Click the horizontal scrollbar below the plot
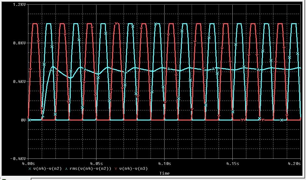Viewport: 306px width, 180px height. click(x=163, y=178)
